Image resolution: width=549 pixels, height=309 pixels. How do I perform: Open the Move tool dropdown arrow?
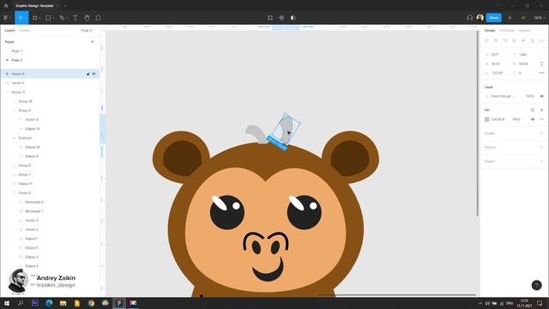coord(26,18)
